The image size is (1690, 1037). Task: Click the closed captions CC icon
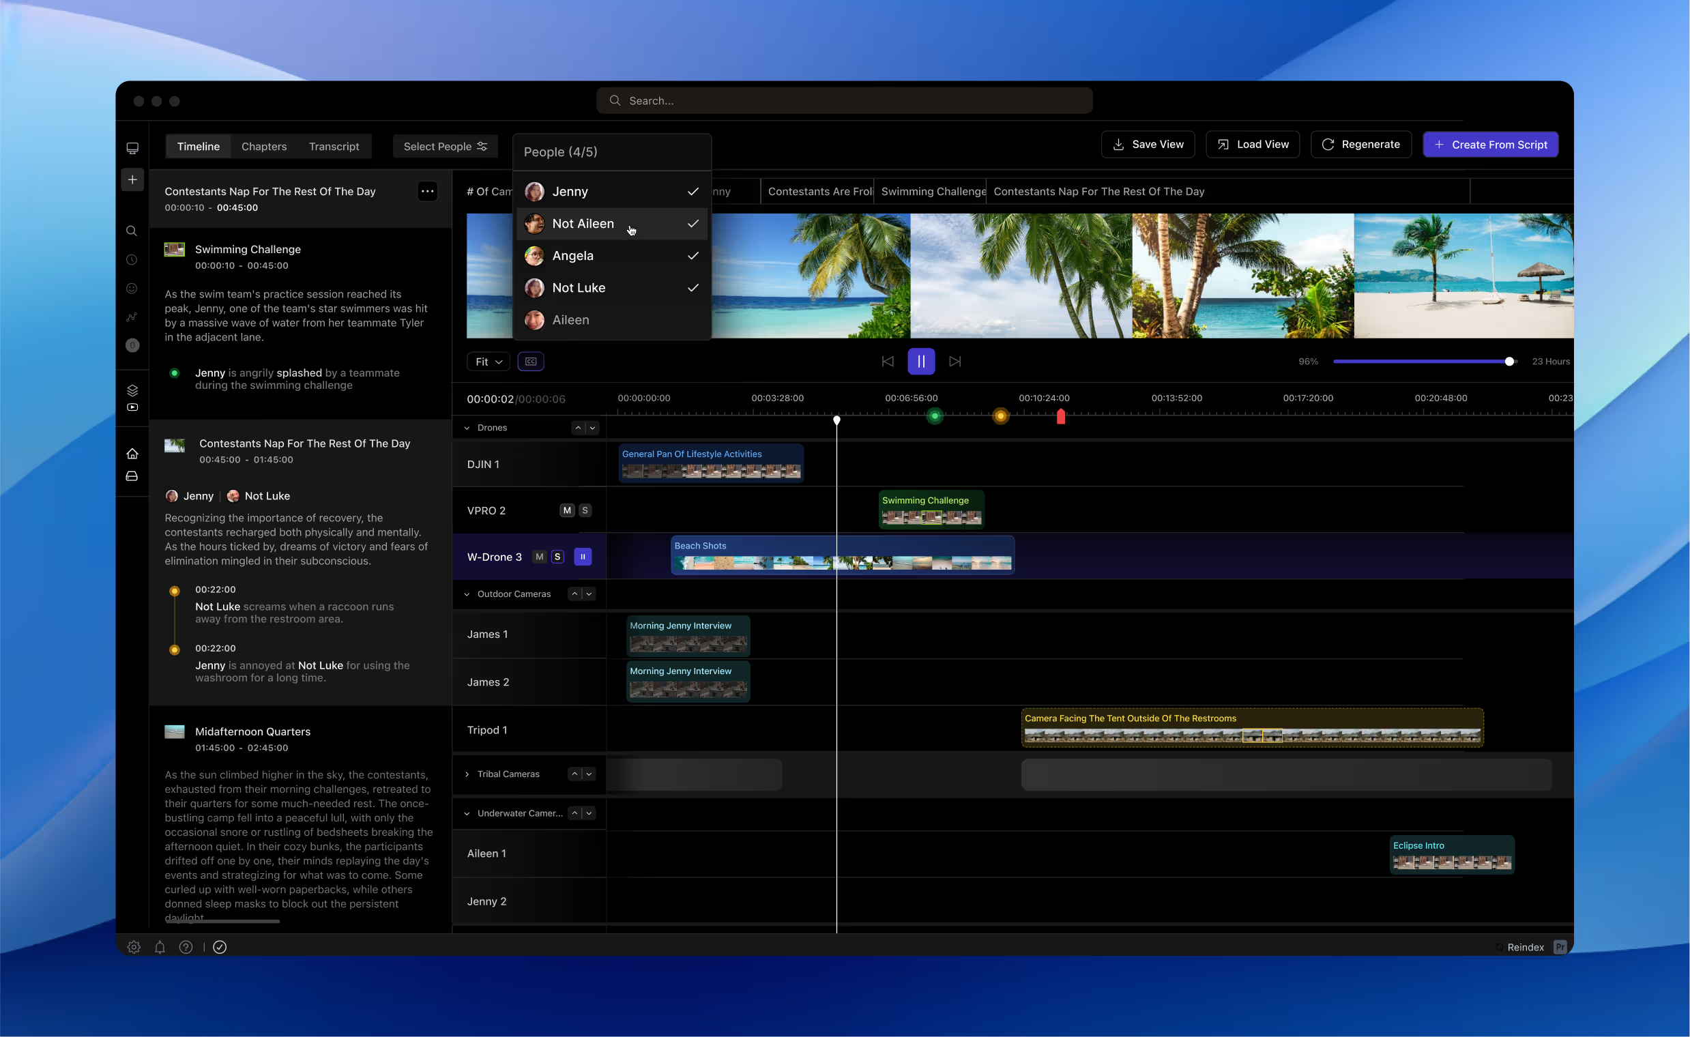(x=530, y=362)
